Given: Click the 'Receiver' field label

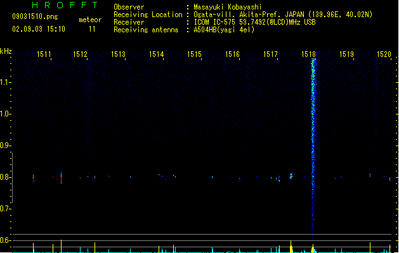Looking at the screenshot, I should tap(129, 22).
